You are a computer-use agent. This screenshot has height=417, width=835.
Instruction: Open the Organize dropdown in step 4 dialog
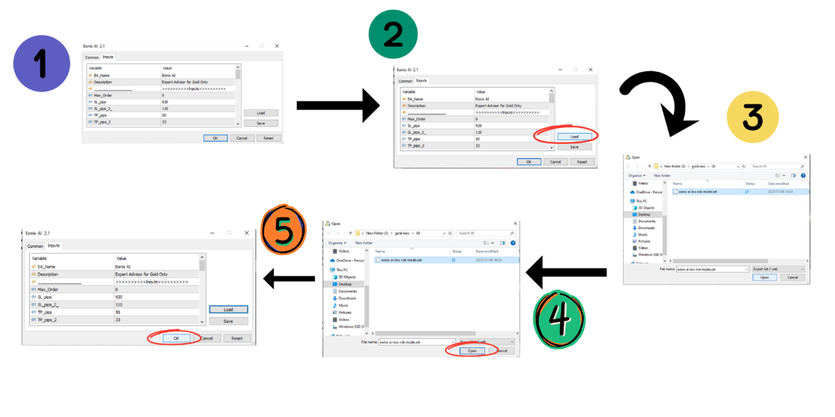coord(337,243)
